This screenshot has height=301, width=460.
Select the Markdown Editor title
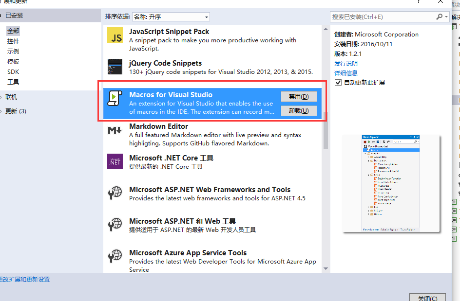tap(158, 126)
